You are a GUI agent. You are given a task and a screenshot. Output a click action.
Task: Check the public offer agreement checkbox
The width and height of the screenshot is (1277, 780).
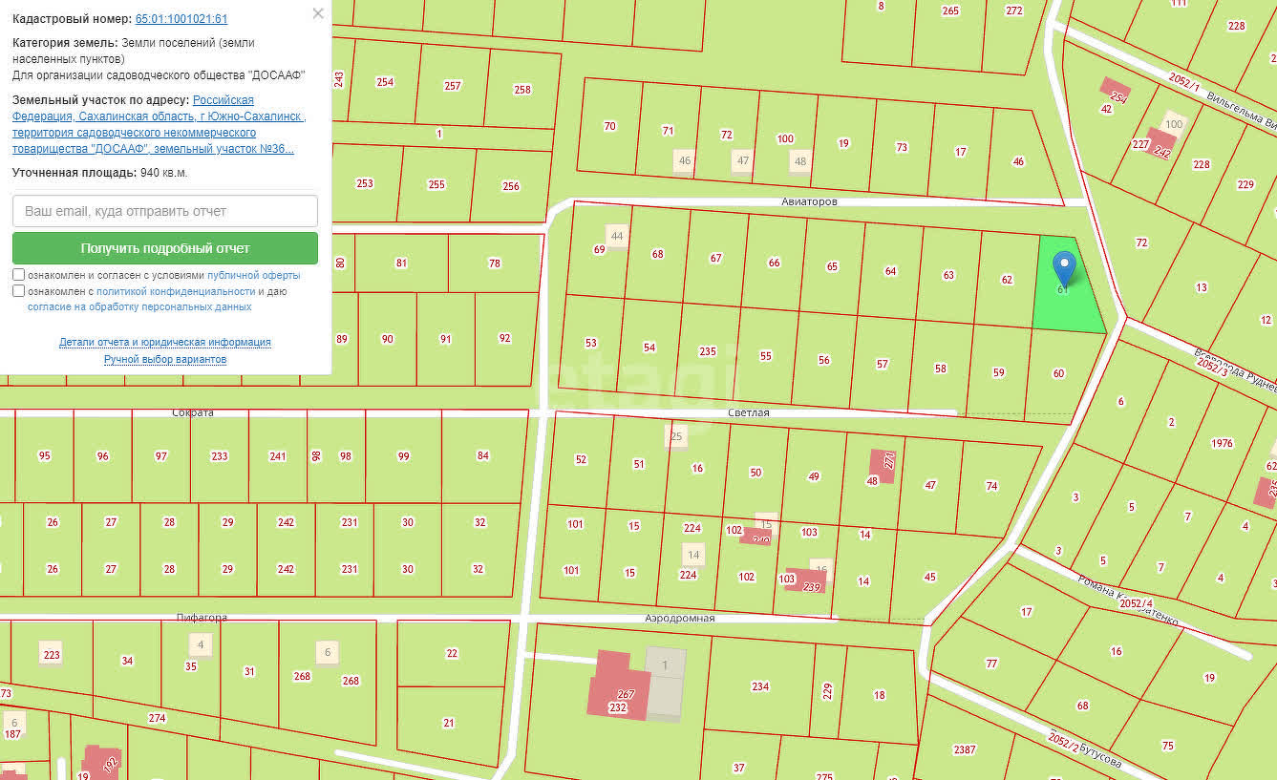click(x=19, y=275)
